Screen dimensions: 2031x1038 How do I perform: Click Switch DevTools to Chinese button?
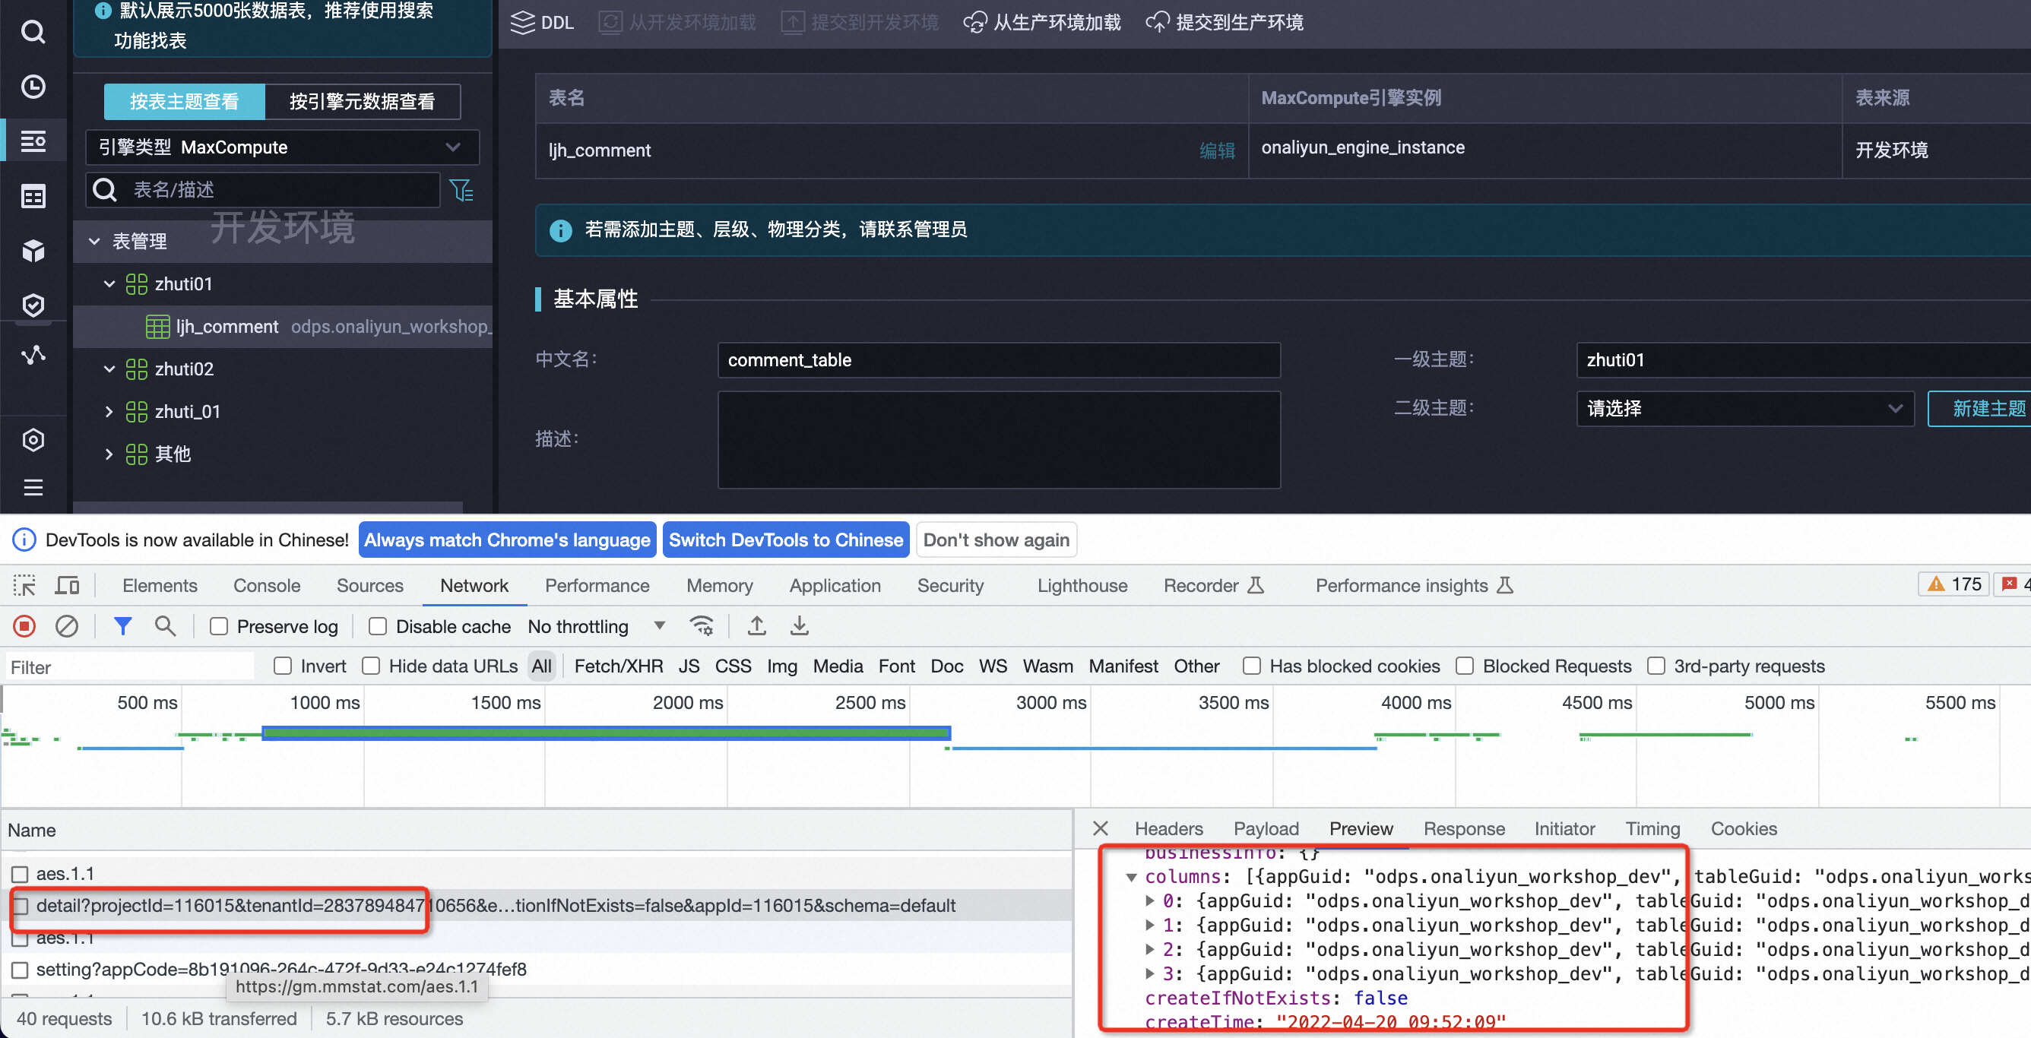[x=786, y=540]
